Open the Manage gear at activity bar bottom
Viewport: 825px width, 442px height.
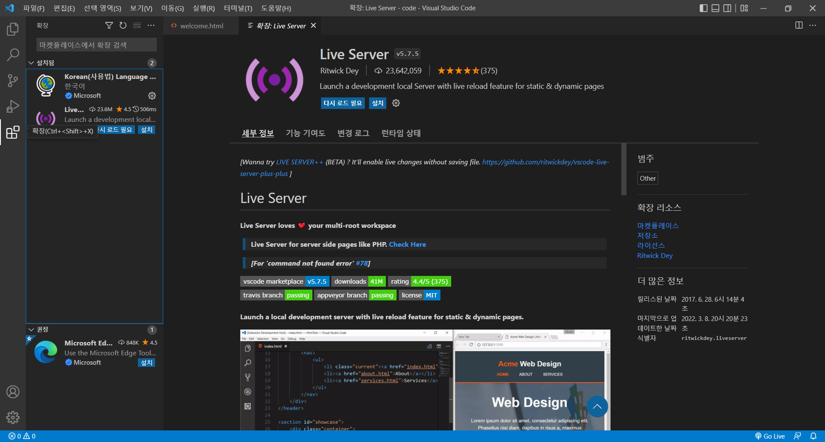pyautogui.click(x=13, y=417)
